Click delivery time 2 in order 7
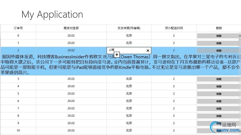The width and height of the screenshot is (241, 135). click(x=174, y=108)
